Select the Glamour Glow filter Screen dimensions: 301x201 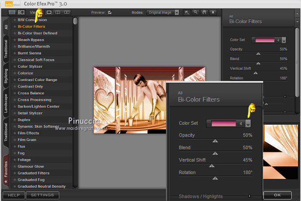pos(31,166)
